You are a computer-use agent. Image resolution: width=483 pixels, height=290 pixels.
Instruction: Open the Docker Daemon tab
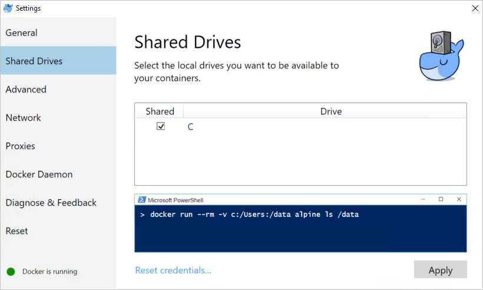tap(58, 174)
